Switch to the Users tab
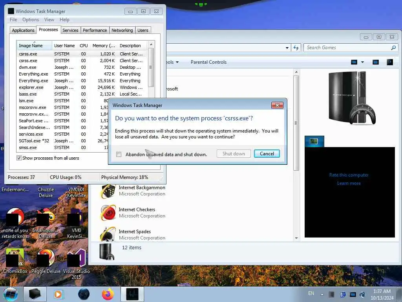The height and width of the screenshot is (302, 402). (x=143, y=30)
